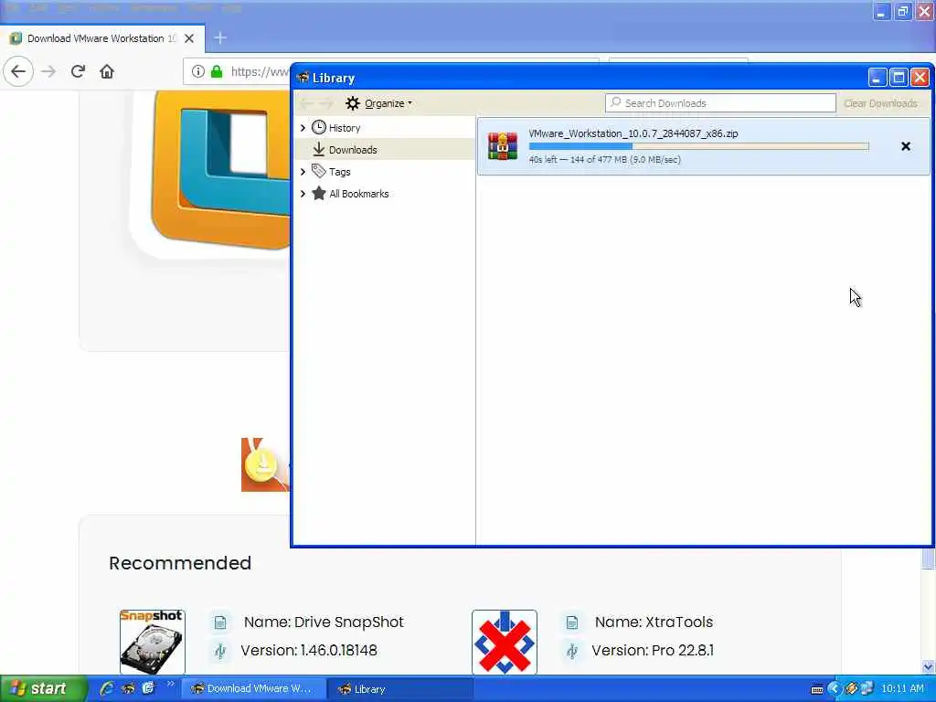
Task: Click the green padlock security icon
Action: tap(217, 71)
